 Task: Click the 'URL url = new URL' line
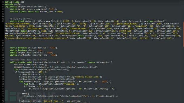(31, 65)
